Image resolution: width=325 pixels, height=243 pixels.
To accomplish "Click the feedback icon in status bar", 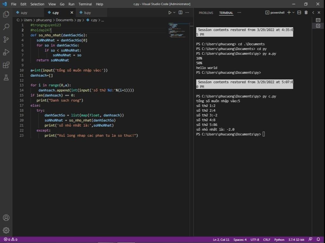I will 310,239.
